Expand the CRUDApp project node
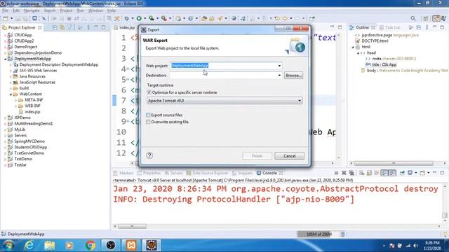This screenshot has height=252, width=449. point(5,35)
